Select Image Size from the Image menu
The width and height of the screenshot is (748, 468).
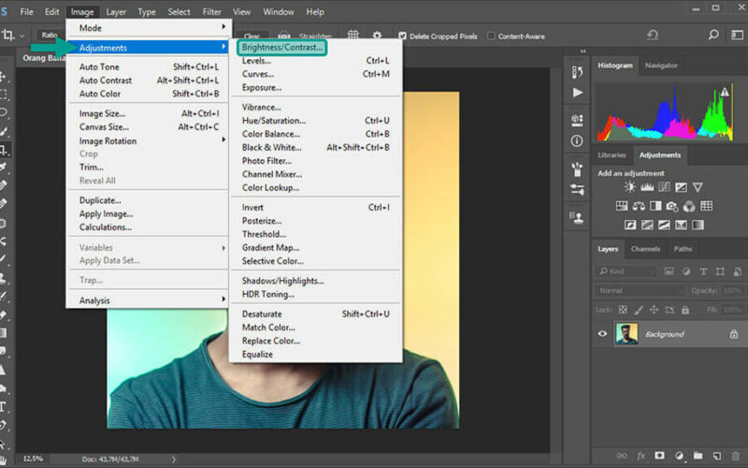[x=149, y=113]
